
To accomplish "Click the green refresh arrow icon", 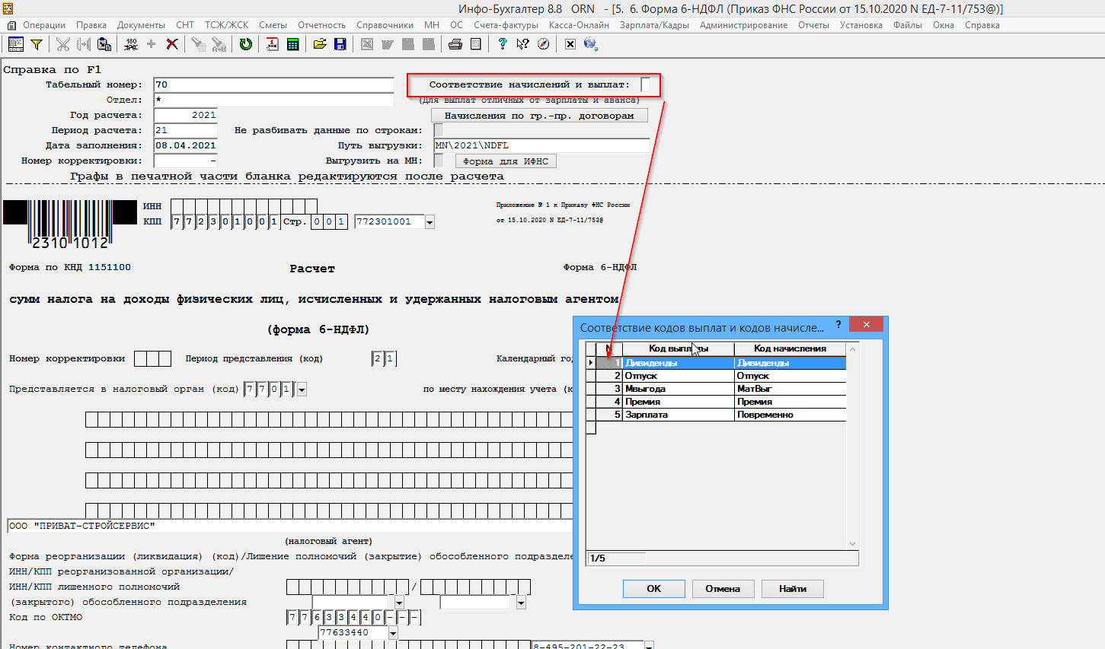I will point(245,44).
